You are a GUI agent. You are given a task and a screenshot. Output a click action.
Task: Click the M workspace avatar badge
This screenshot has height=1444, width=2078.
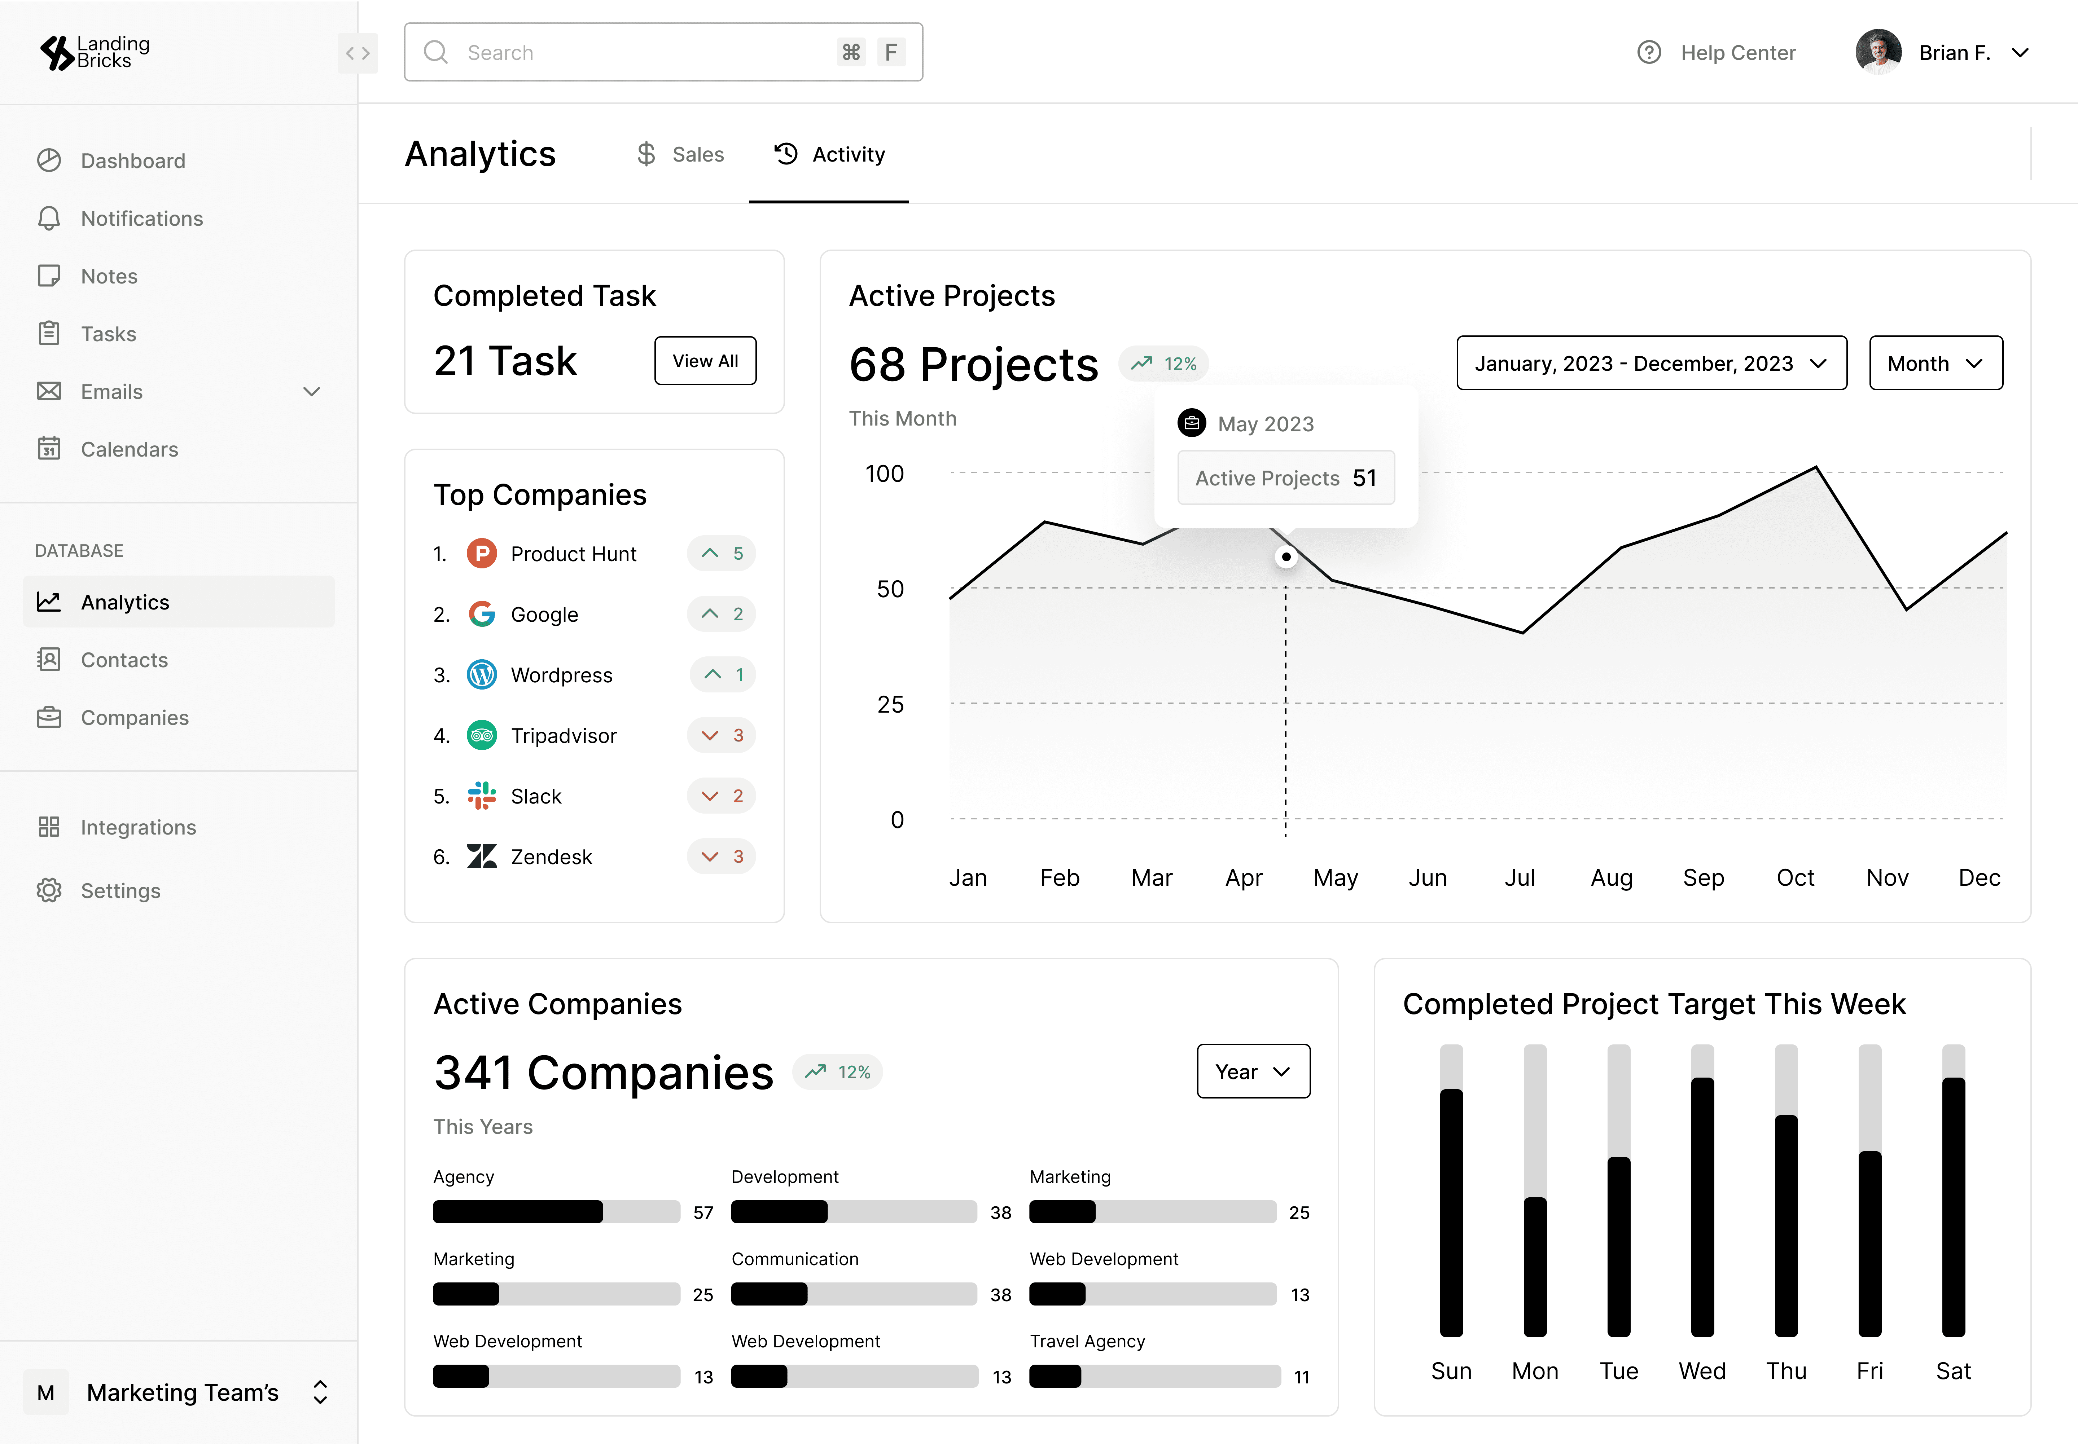click(x=46, y=1392)
